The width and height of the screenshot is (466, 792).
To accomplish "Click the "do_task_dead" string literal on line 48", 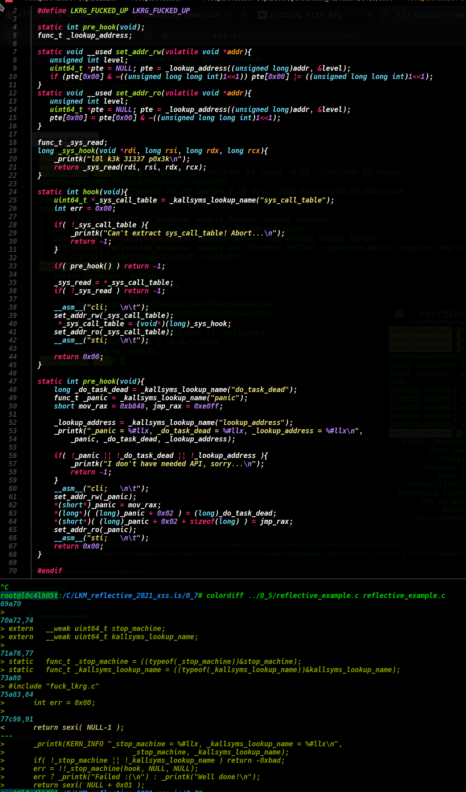I will click(x=260, y=389).
